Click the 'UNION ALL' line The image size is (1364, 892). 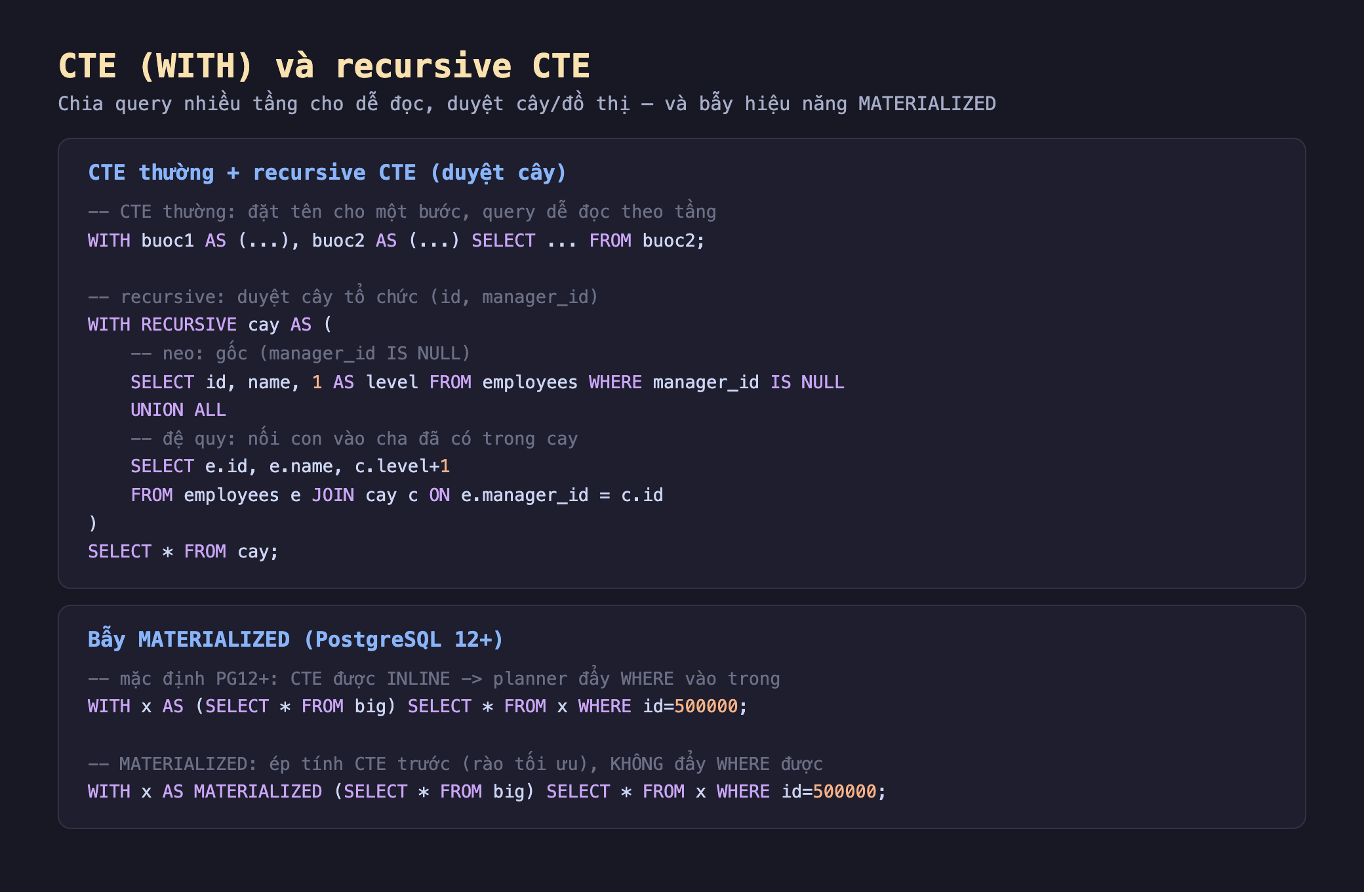(x=178, y=410)
